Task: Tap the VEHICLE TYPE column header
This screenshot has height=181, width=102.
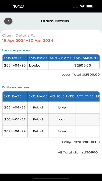Action: pos(62,96)
